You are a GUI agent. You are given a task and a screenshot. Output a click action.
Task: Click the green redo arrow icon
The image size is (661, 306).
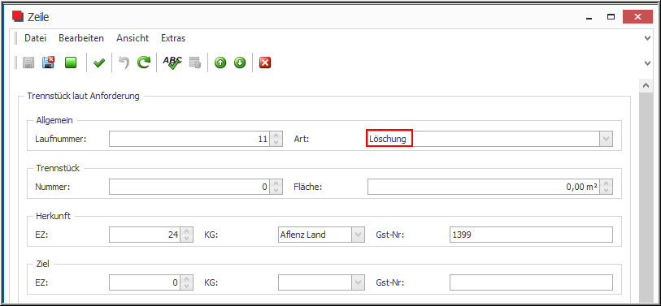(x=144, y=63)
